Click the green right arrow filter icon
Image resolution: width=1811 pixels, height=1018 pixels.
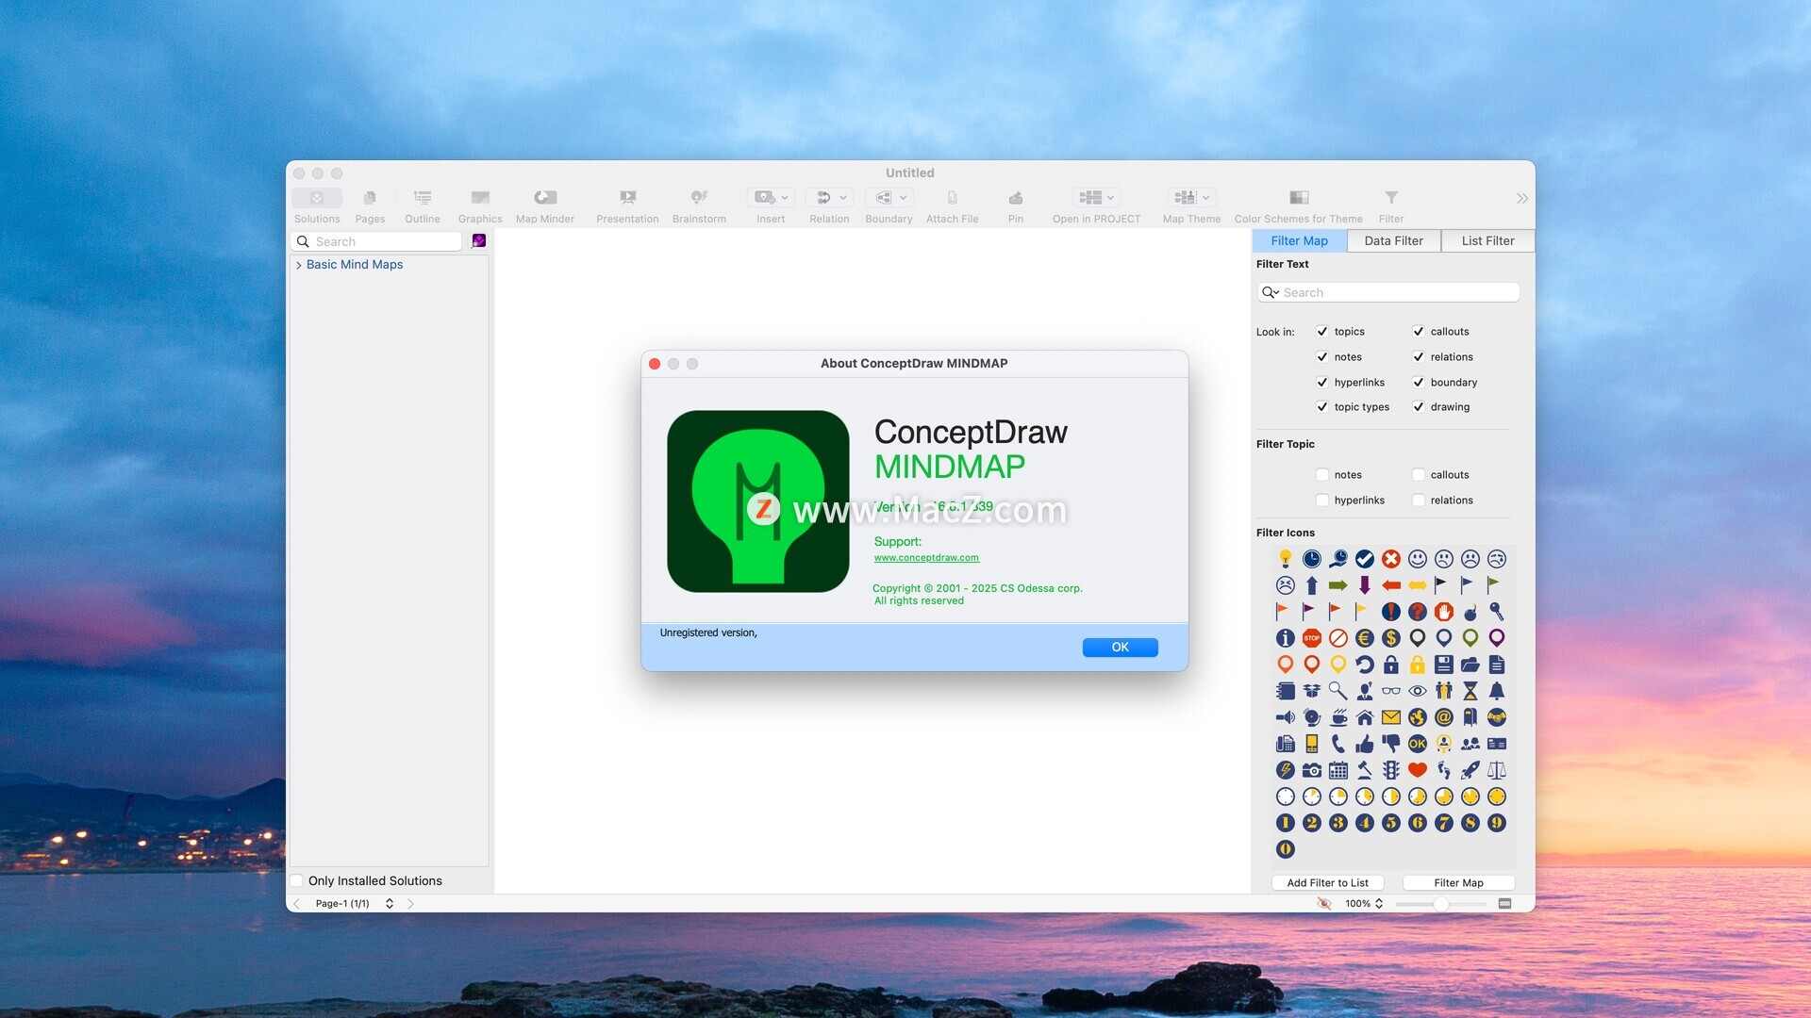(x=1337, y=585)
